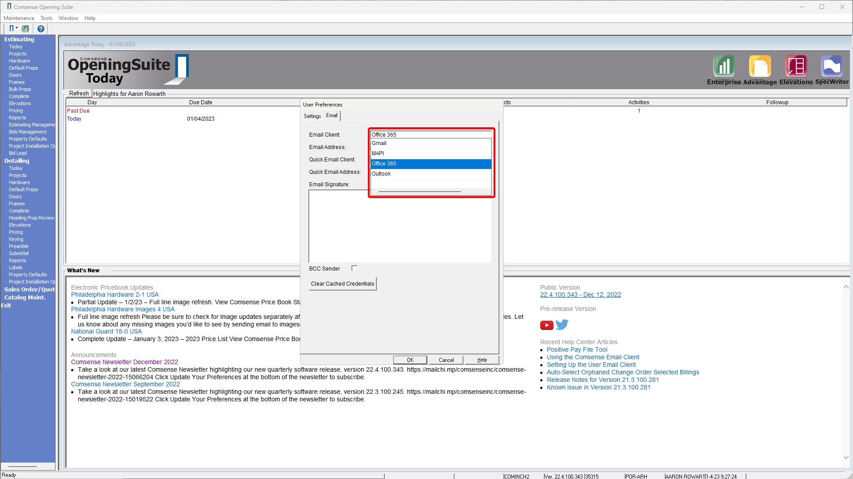Open Using the Comsense Email Client article
Viewport: 853px width, 479px height.
pyautogui.click(x=593, y=357)
